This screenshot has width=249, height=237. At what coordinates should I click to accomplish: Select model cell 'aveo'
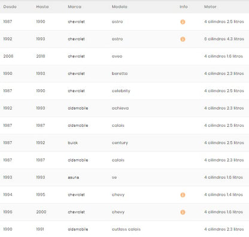[x=117, y=56]
